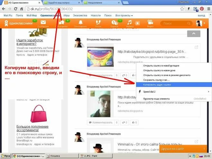212x159 pixels.
Task: Expand 'Все проекты' dropdown
Action: (x=124, y=15)
